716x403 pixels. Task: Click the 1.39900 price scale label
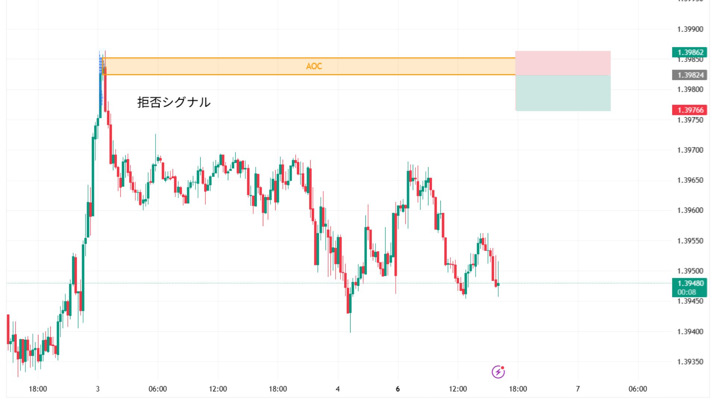tap(690, 29)
